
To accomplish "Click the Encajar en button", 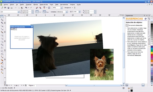I will [x=68, y=8].
